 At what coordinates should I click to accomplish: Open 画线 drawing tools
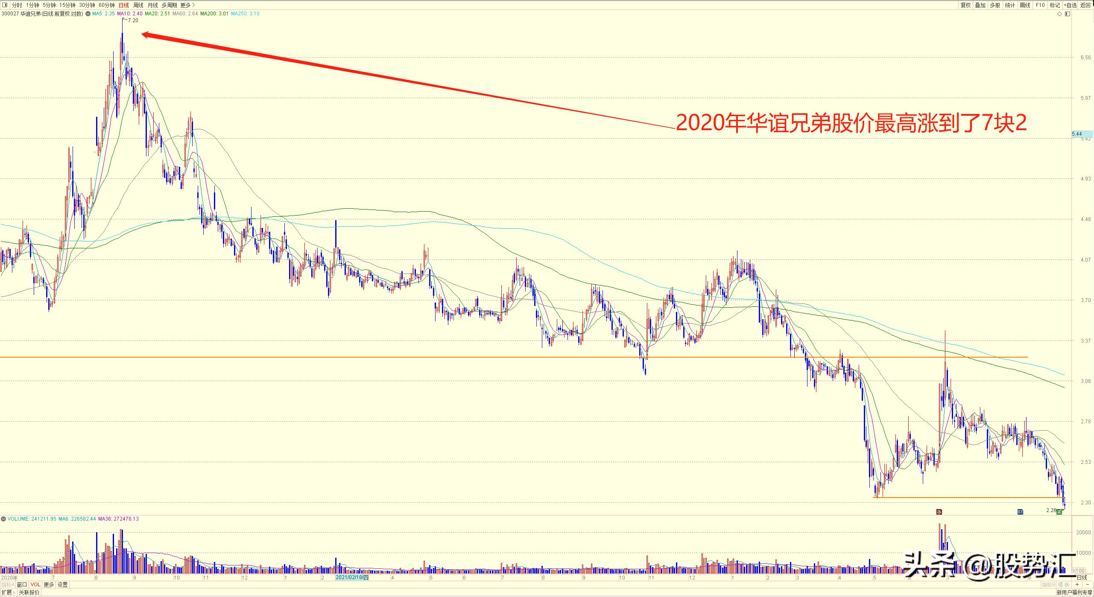[x=1025, y=5]
